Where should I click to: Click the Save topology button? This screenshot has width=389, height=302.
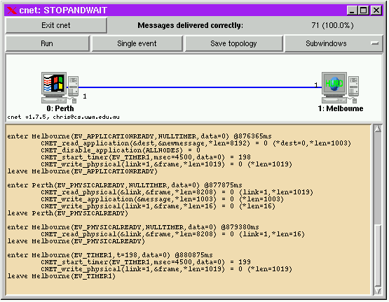click(233, 43)
